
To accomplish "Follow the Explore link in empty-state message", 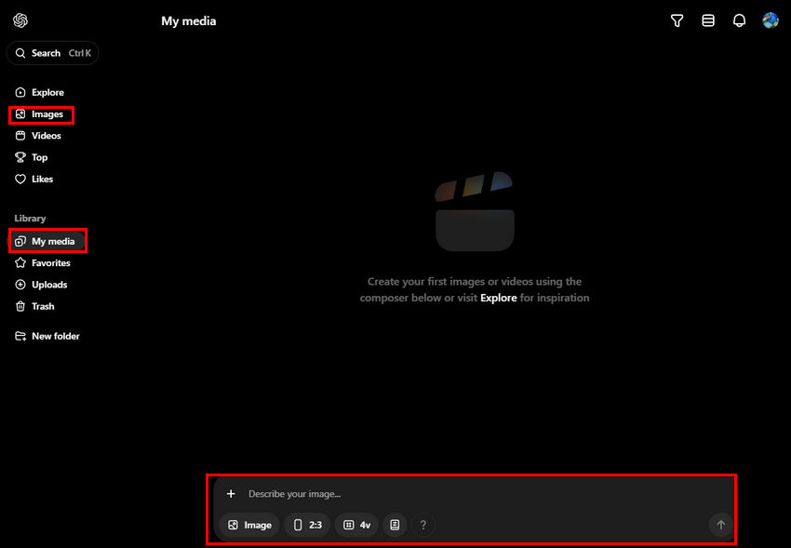I will coord(499,298).
